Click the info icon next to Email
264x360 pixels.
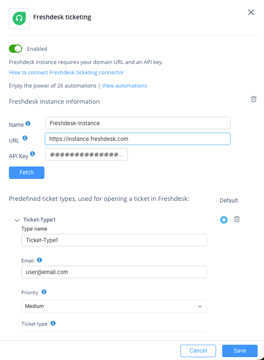[39, 260]
